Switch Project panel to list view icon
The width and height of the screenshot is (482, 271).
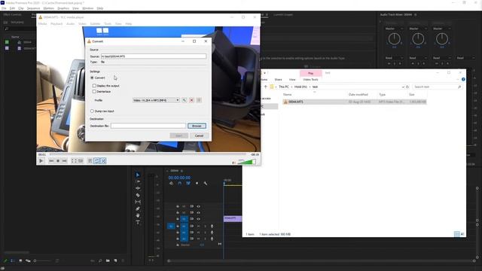[13, 260]
